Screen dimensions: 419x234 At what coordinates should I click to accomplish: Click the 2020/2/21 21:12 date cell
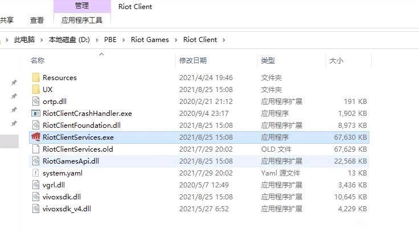tap(206, 101)
